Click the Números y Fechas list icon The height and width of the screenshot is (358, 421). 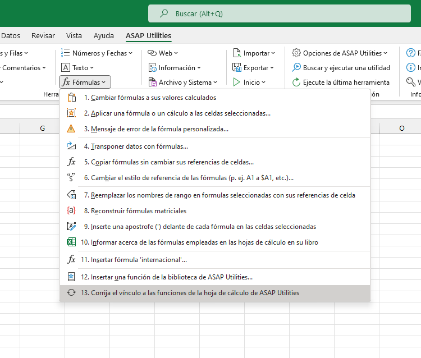click(x=65, y=53)
